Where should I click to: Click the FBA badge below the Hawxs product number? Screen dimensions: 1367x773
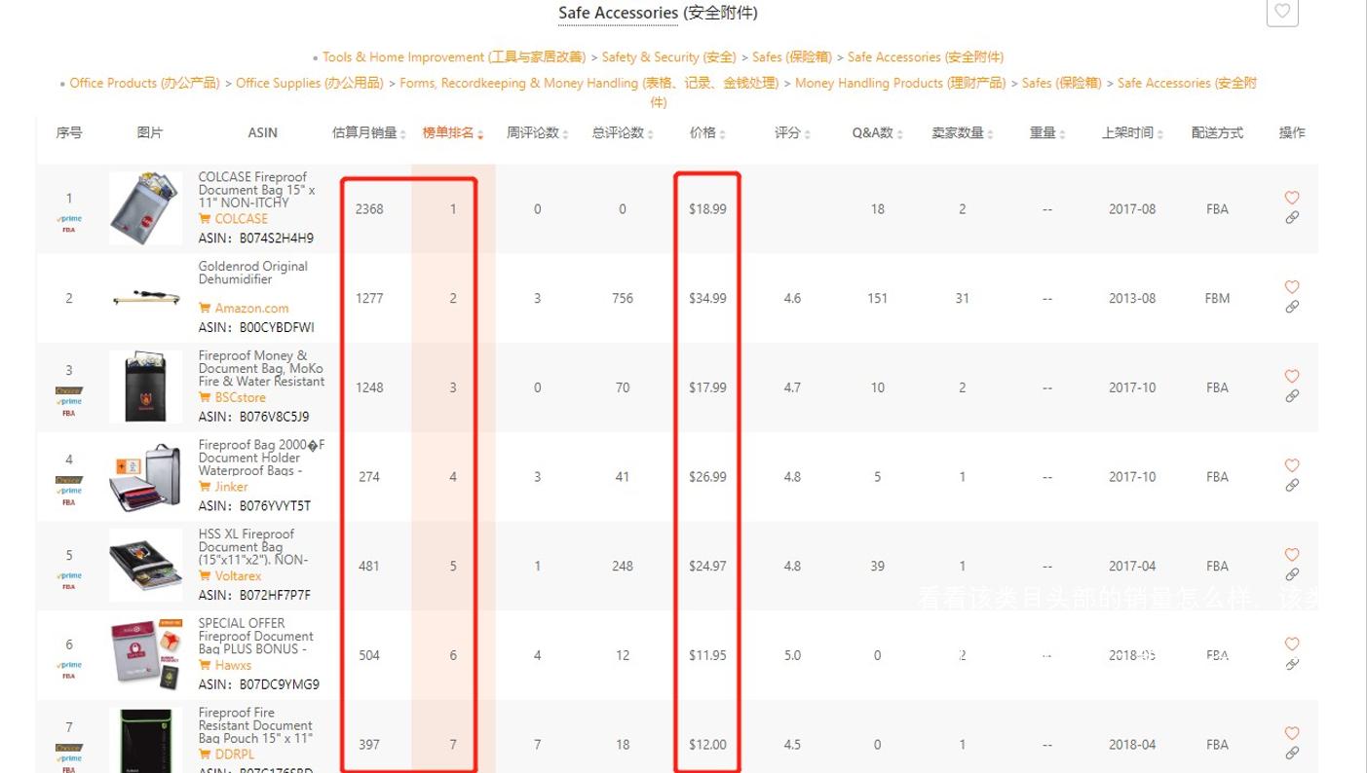point(68,676)
